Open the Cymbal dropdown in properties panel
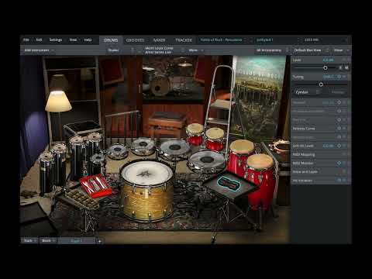The height and width of the screenshot is (279, 372). tap(307, 92)
